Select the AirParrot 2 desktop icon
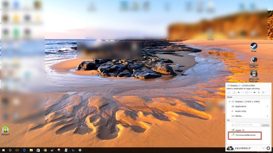 5,130
